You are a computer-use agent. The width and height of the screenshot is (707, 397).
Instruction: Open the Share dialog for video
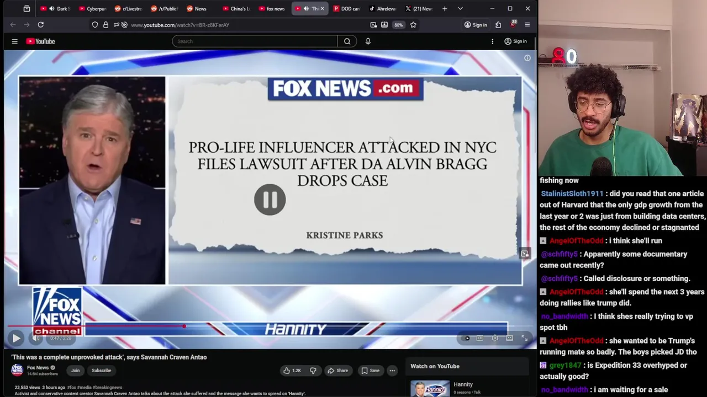tap(337, 371)
